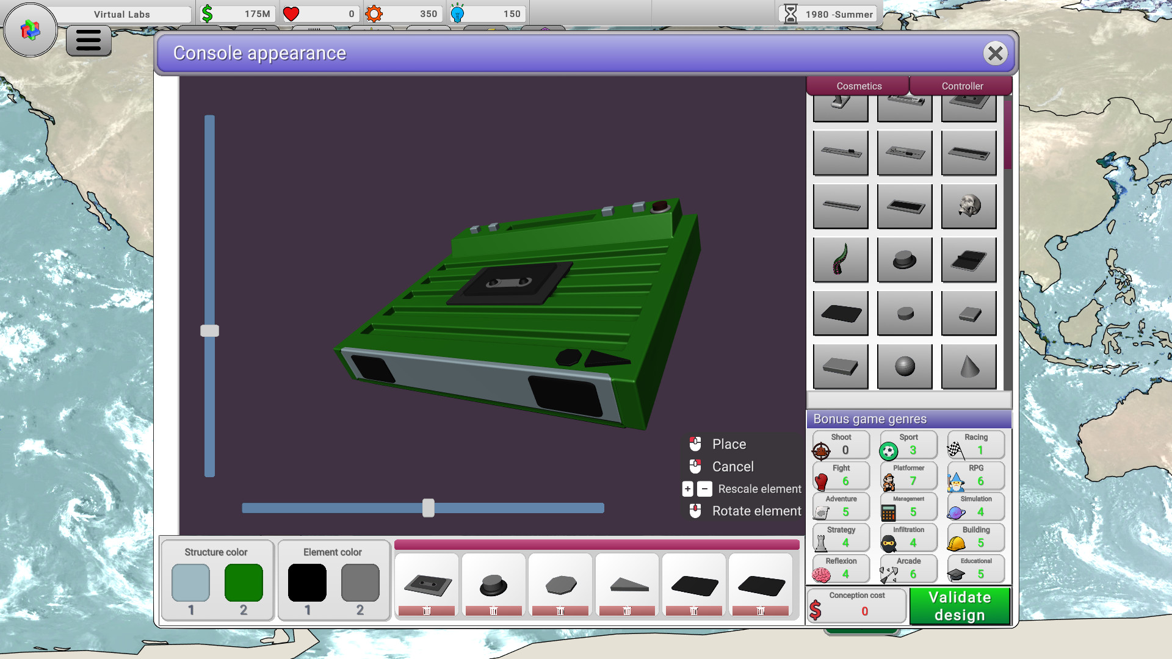Screen dimensions: 1172x659
Task: Pick the sphere shape element
Action: coord(905,366)
